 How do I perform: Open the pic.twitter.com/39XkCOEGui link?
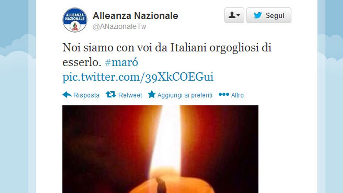click(138, 77)
